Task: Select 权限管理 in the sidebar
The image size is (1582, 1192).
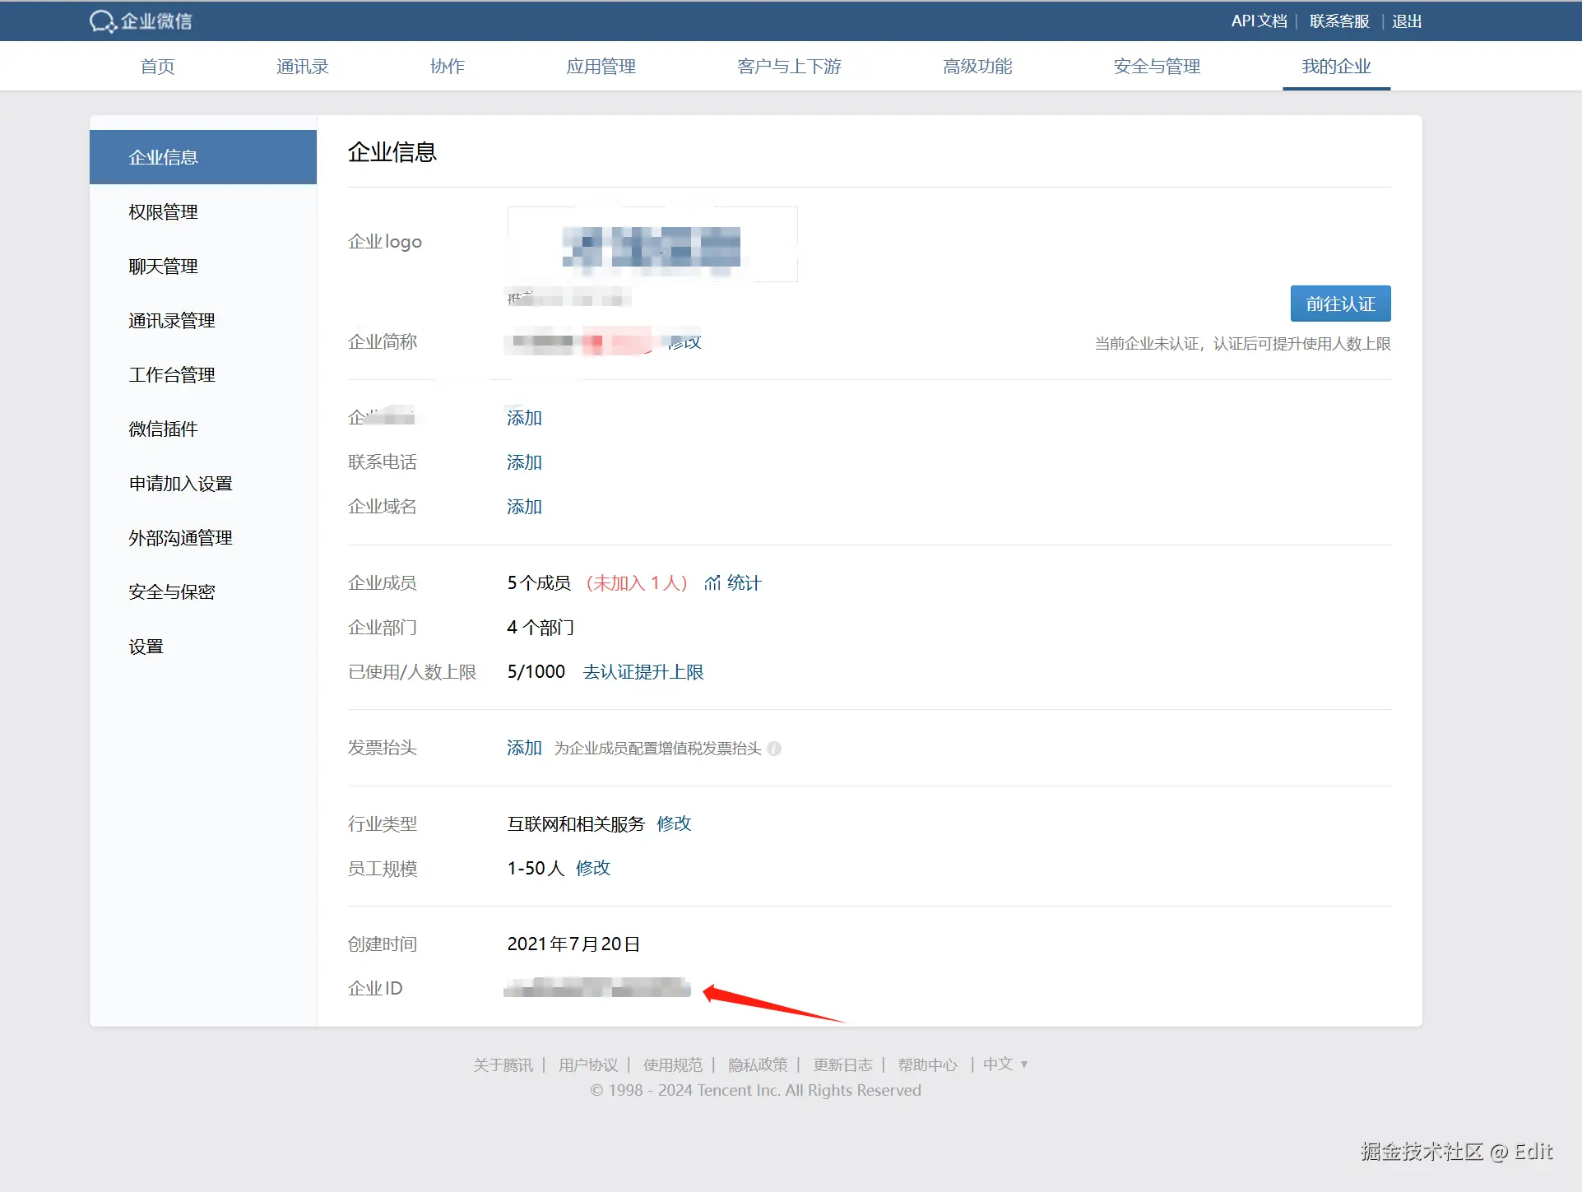Action: pos(162,211)
